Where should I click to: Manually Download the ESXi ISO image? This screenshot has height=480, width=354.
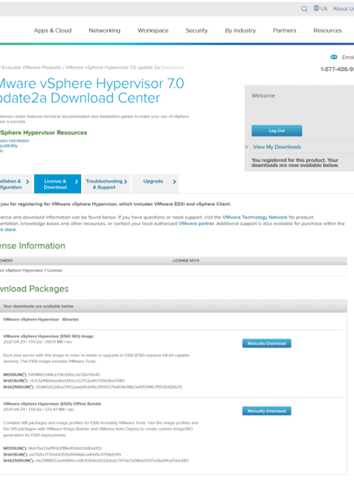(x=266, y=343)
